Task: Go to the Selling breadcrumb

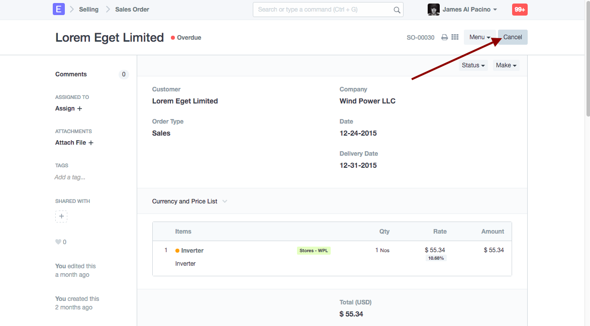Action: (x=88, y=10)
